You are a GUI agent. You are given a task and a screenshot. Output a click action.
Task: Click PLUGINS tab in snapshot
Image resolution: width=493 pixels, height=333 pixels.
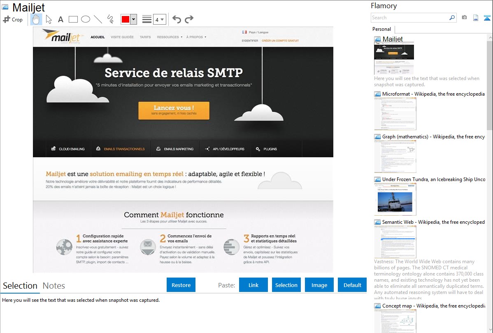[x=266, y=149]
